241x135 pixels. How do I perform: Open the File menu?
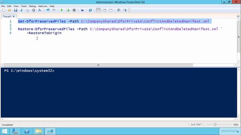click(x=3, y=6)
